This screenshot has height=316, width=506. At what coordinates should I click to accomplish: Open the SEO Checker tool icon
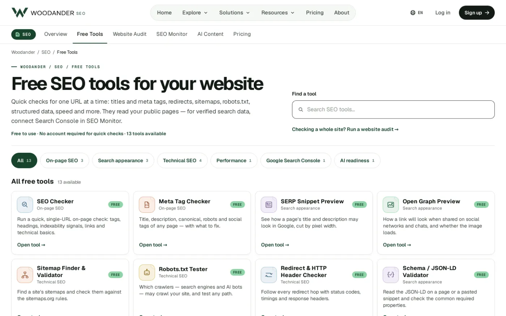(x=25, y=204)
